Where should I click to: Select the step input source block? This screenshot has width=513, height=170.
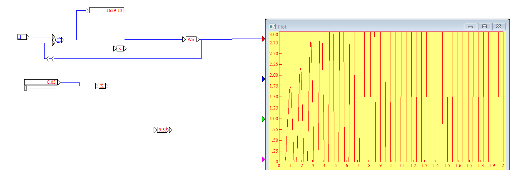(x=22, y=37)
